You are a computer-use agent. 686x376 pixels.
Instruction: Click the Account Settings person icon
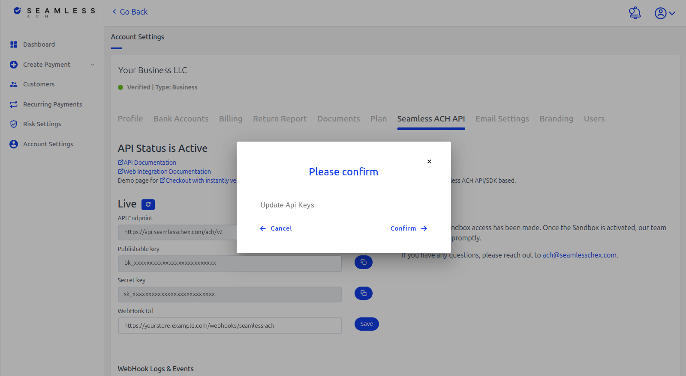pyautogui.click(x=14, y=144)
